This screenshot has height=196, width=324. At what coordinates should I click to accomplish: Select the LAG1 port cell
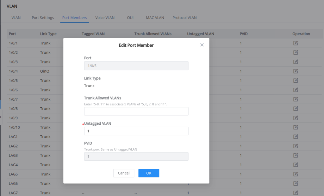tap(13, 137)
